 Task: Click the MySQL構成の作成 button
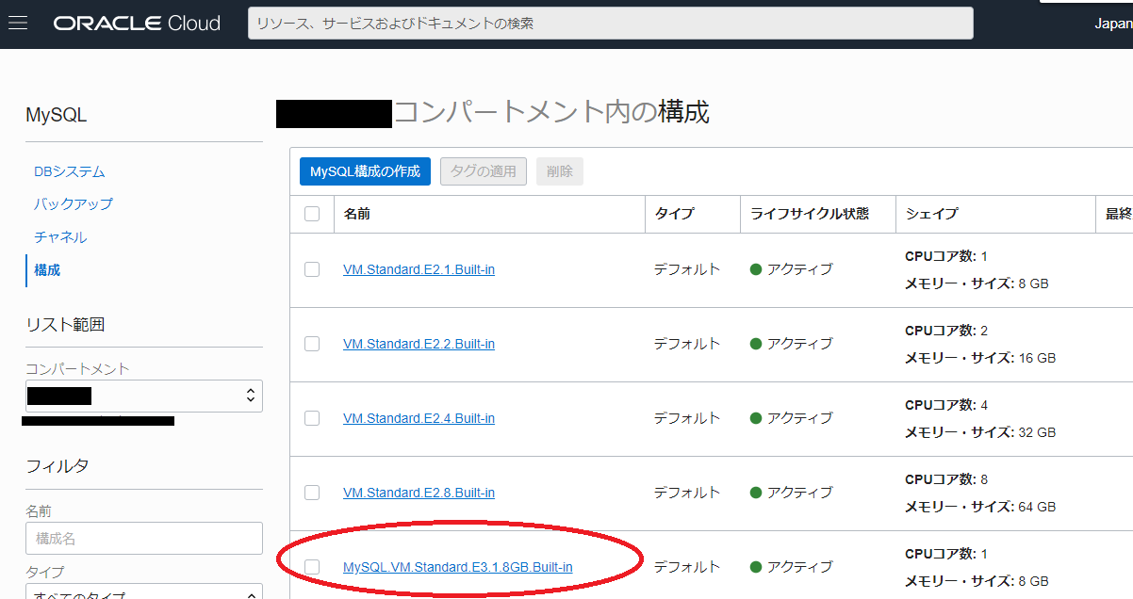[365, 171]
